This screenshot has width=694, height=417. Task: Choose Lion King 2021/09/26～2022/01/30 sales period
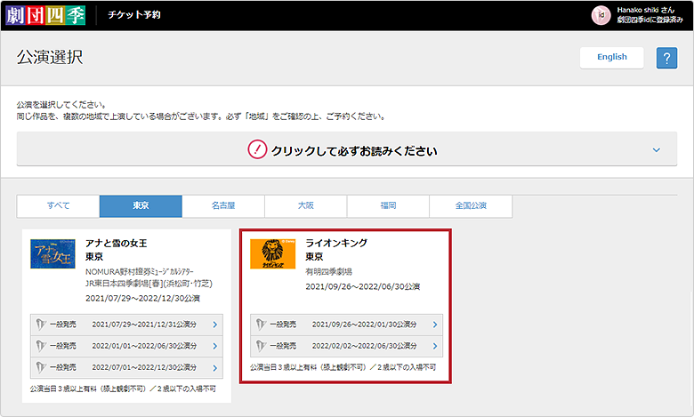(x=347, y=325)
